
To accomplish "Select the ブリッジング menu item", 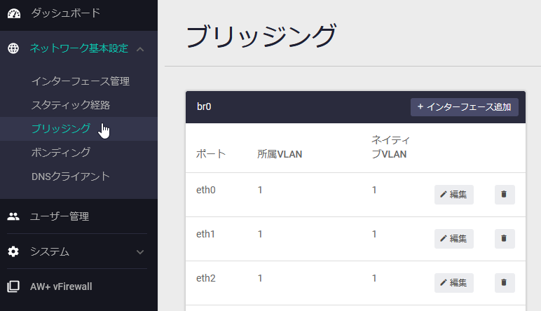I will pyautogui.click(x=61, y=129).
